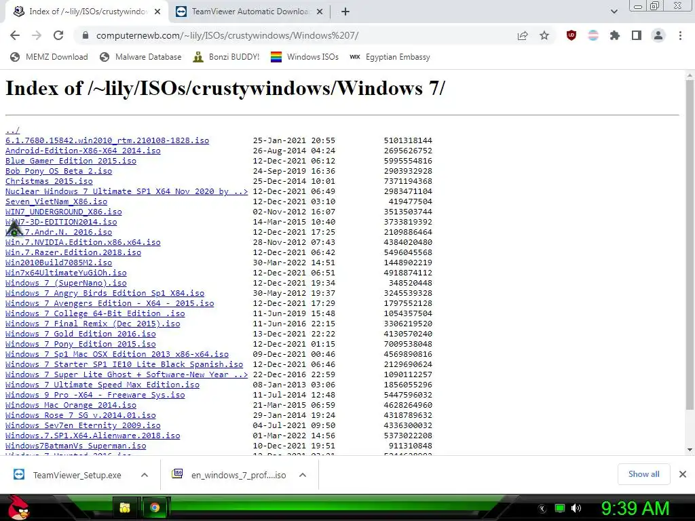The width and height of the screenshot is (695, 521).
Task: Bookmark this page with the star
Action: click(x=544, y=35)
